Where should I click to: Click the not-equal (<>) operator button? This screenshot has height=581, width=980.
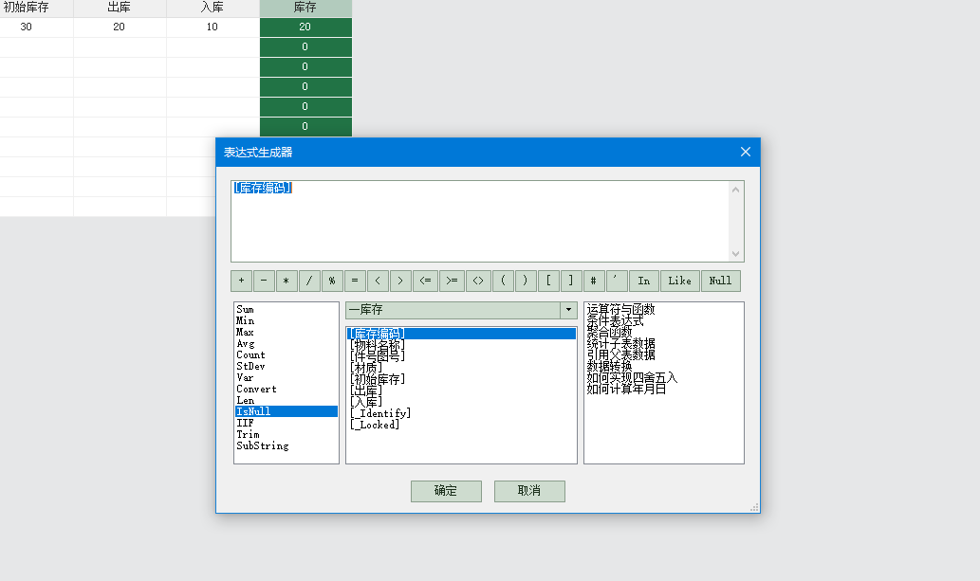coord(478,281)
